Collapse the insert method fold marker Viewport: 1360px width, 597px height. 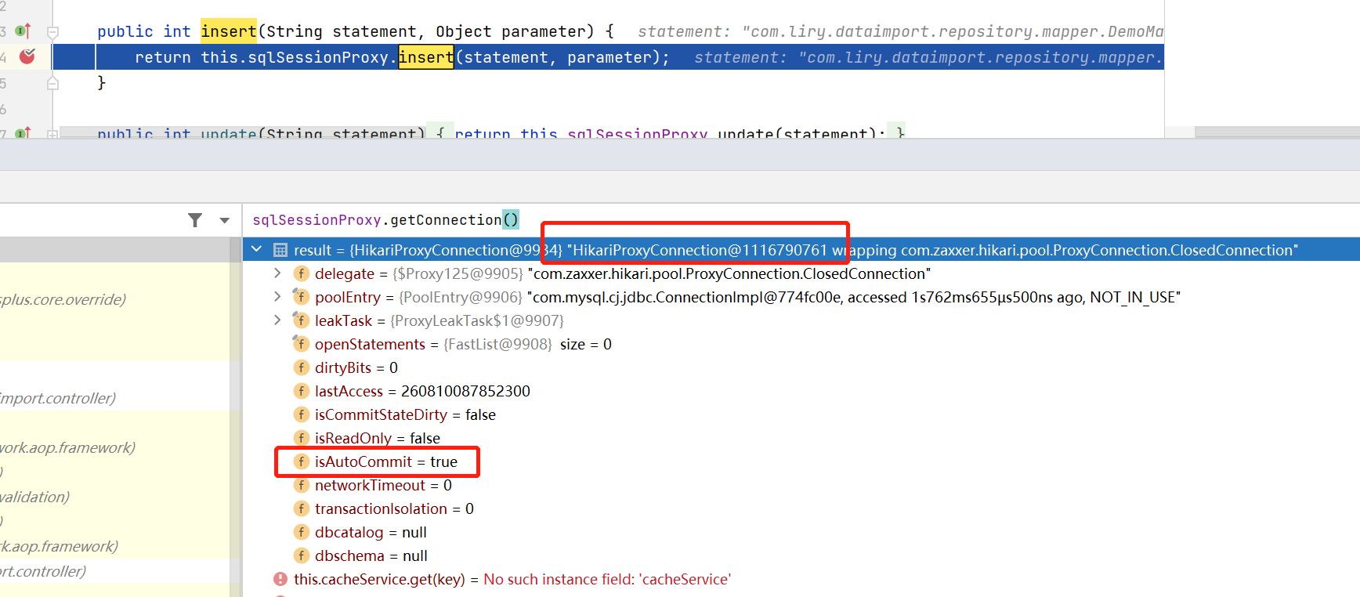(x=52, y=32)
